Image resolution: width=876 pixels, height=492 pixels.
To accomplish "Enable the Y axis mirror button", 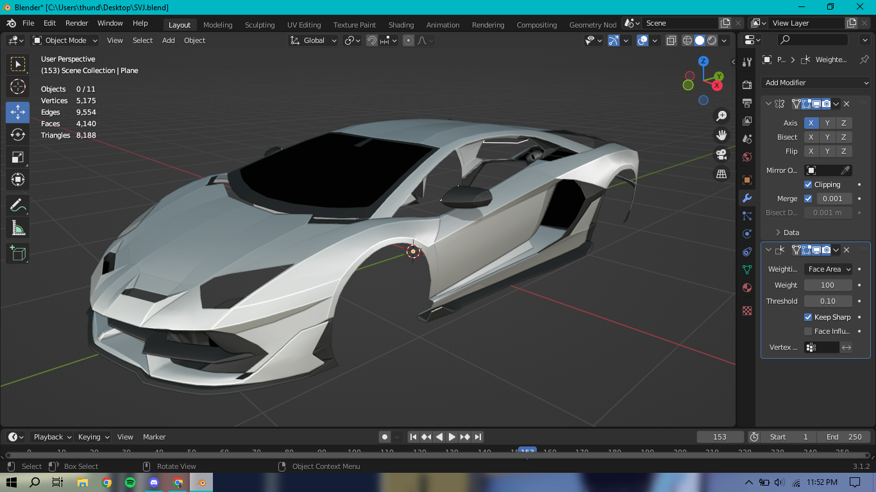I will tap(827, 123).
